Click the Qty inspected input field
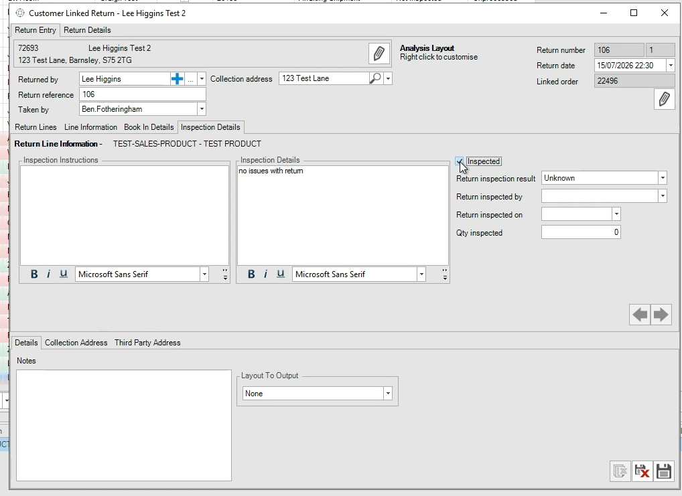This screenshot has height=496, width=682. click(x=581, y=232)
